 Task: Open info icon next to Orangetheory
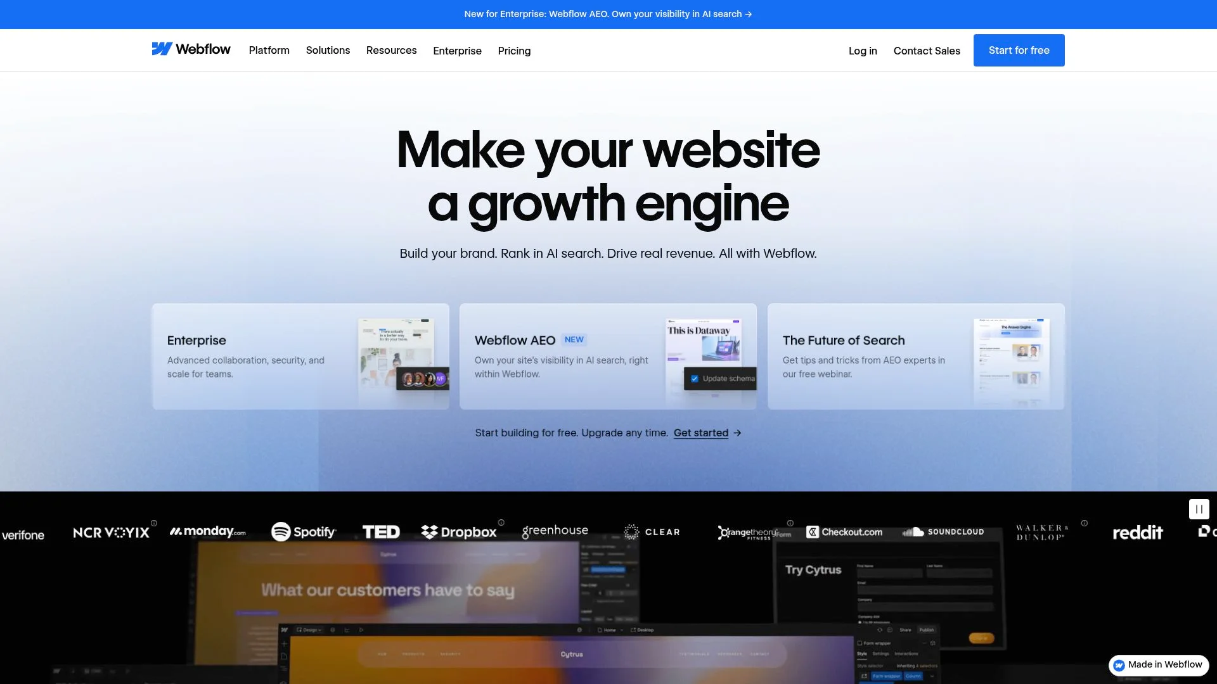coord(790,523)
